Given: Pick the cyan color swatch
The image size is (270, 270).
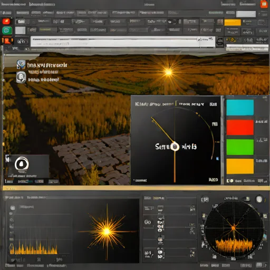Looking at the screenshot, I should tap(240, 108).
